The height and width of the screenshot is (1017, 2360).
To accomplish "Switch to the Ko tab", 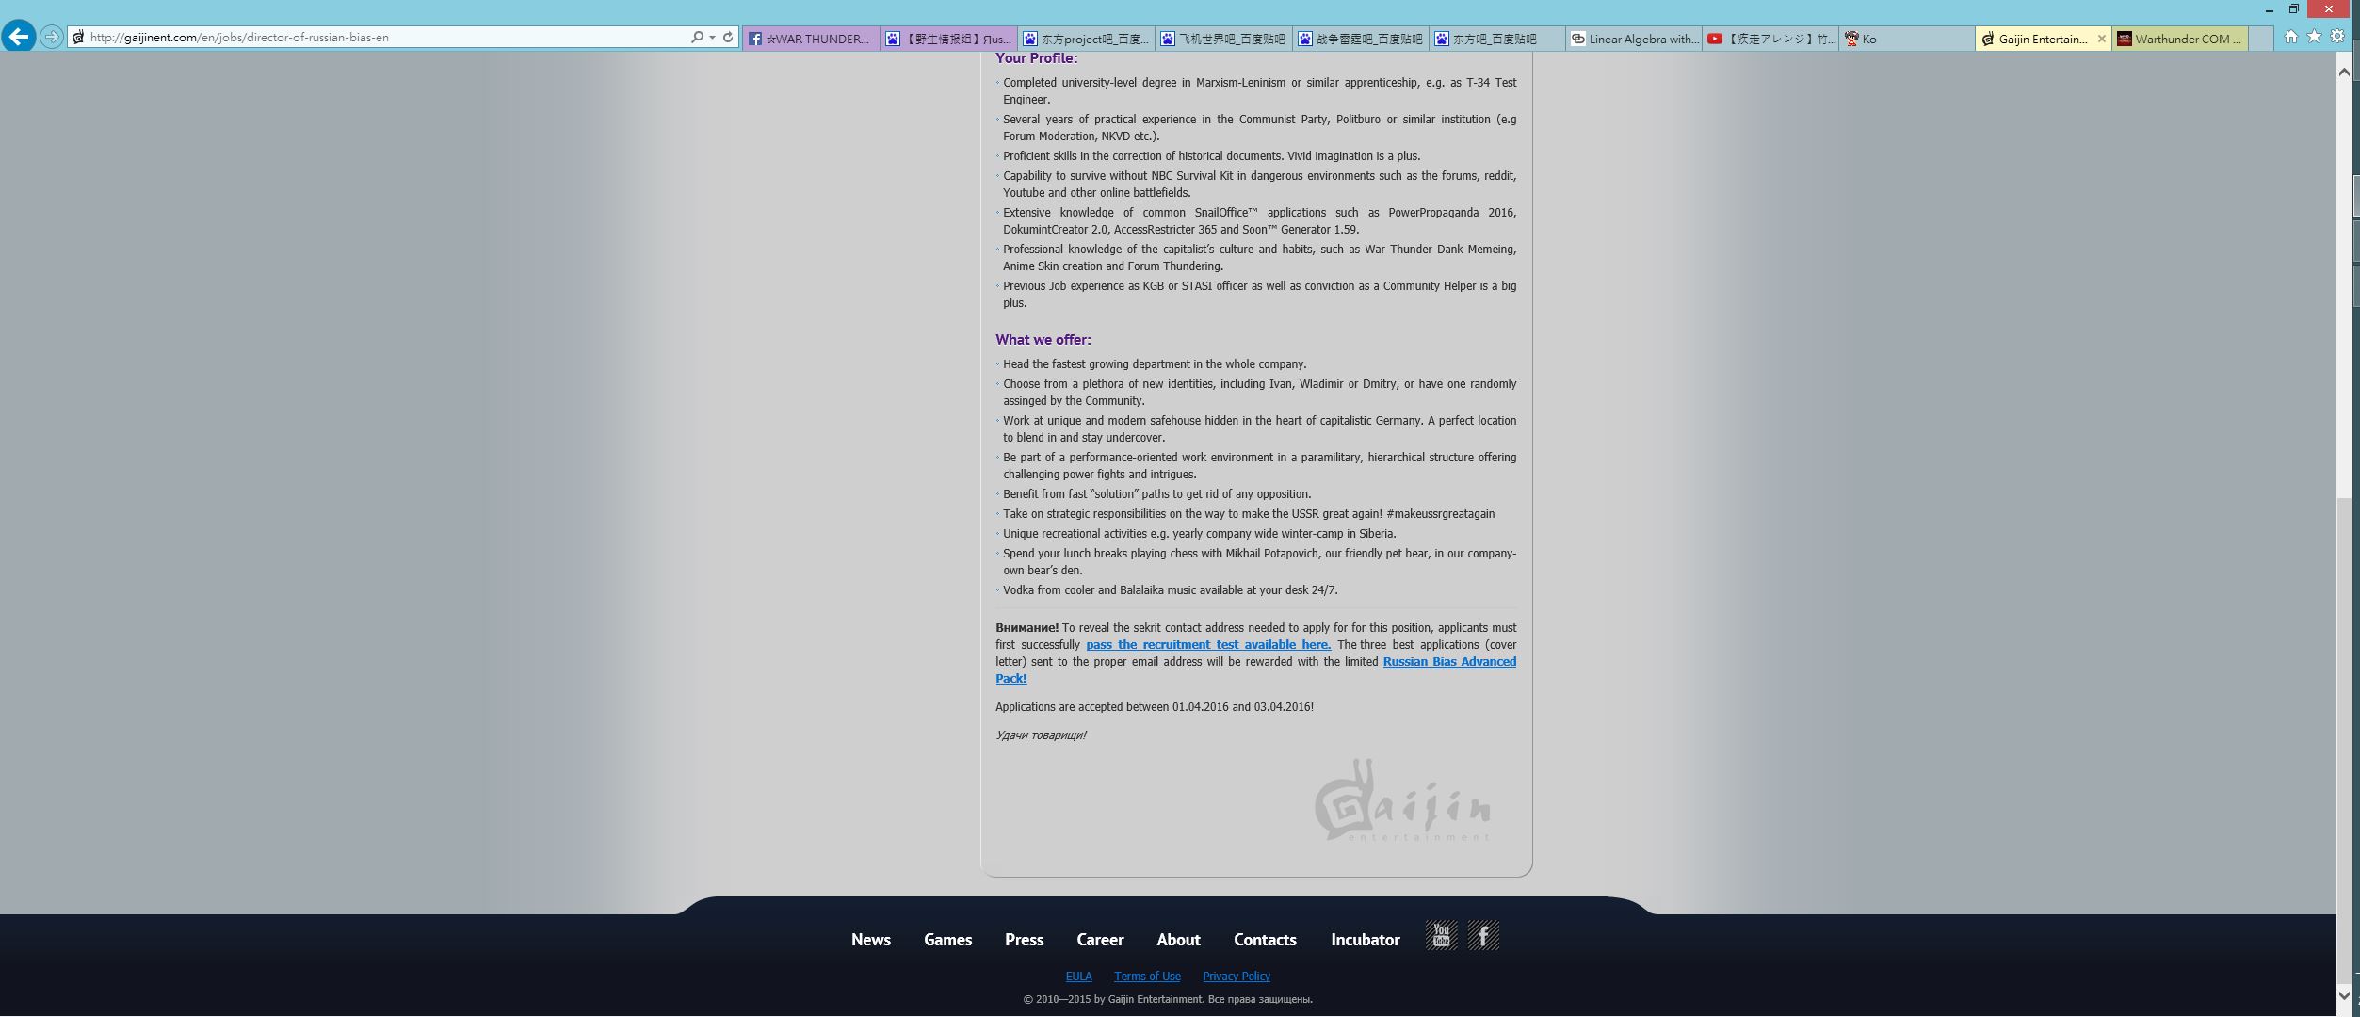I will 1907,39.
